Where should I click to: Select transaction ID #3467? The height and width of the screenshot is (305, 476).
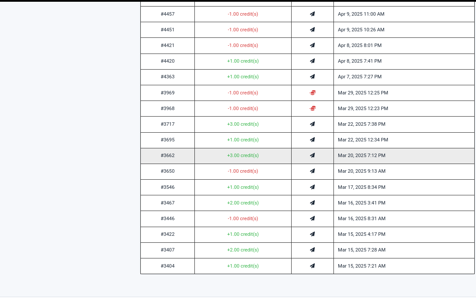(x=167, y=203)
